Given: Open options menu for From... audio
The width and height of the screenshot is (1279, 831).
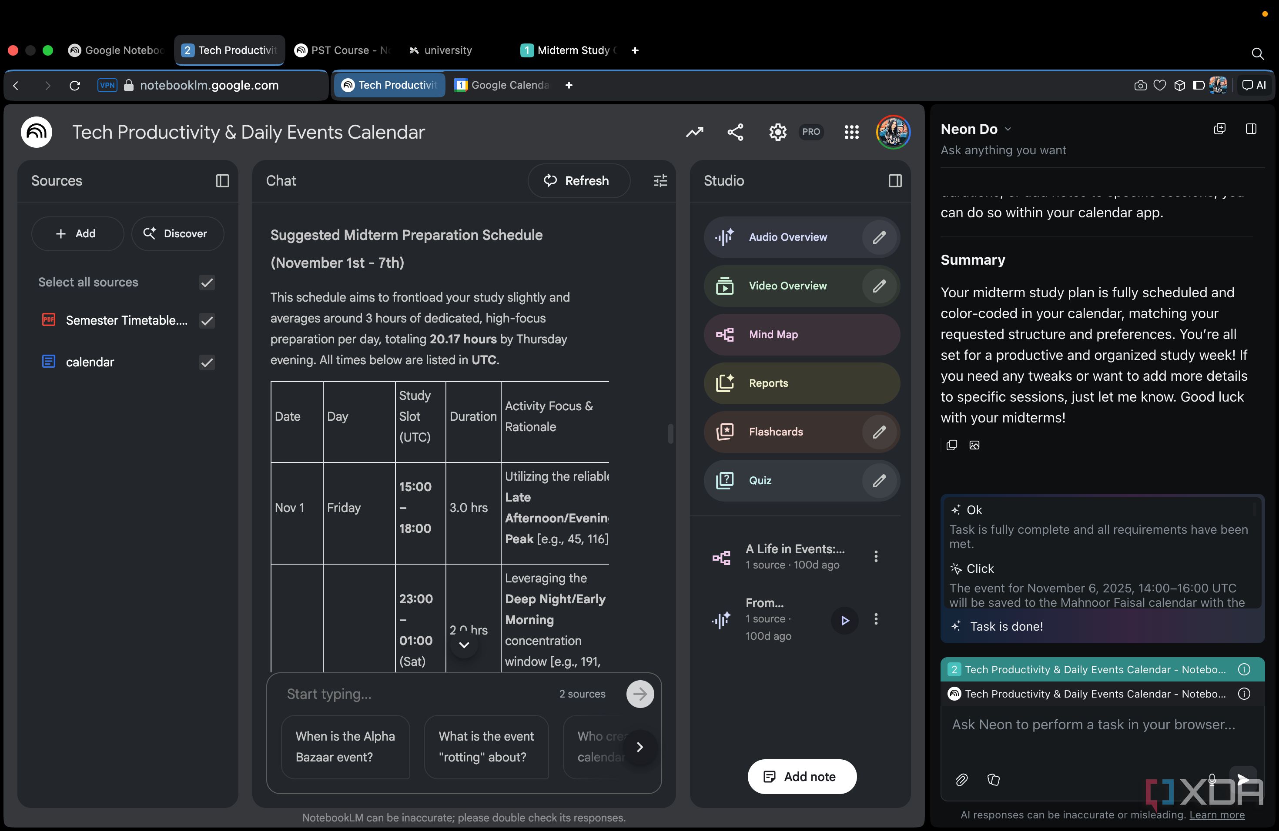Looking at the screenshot, I should coord(876,619).
